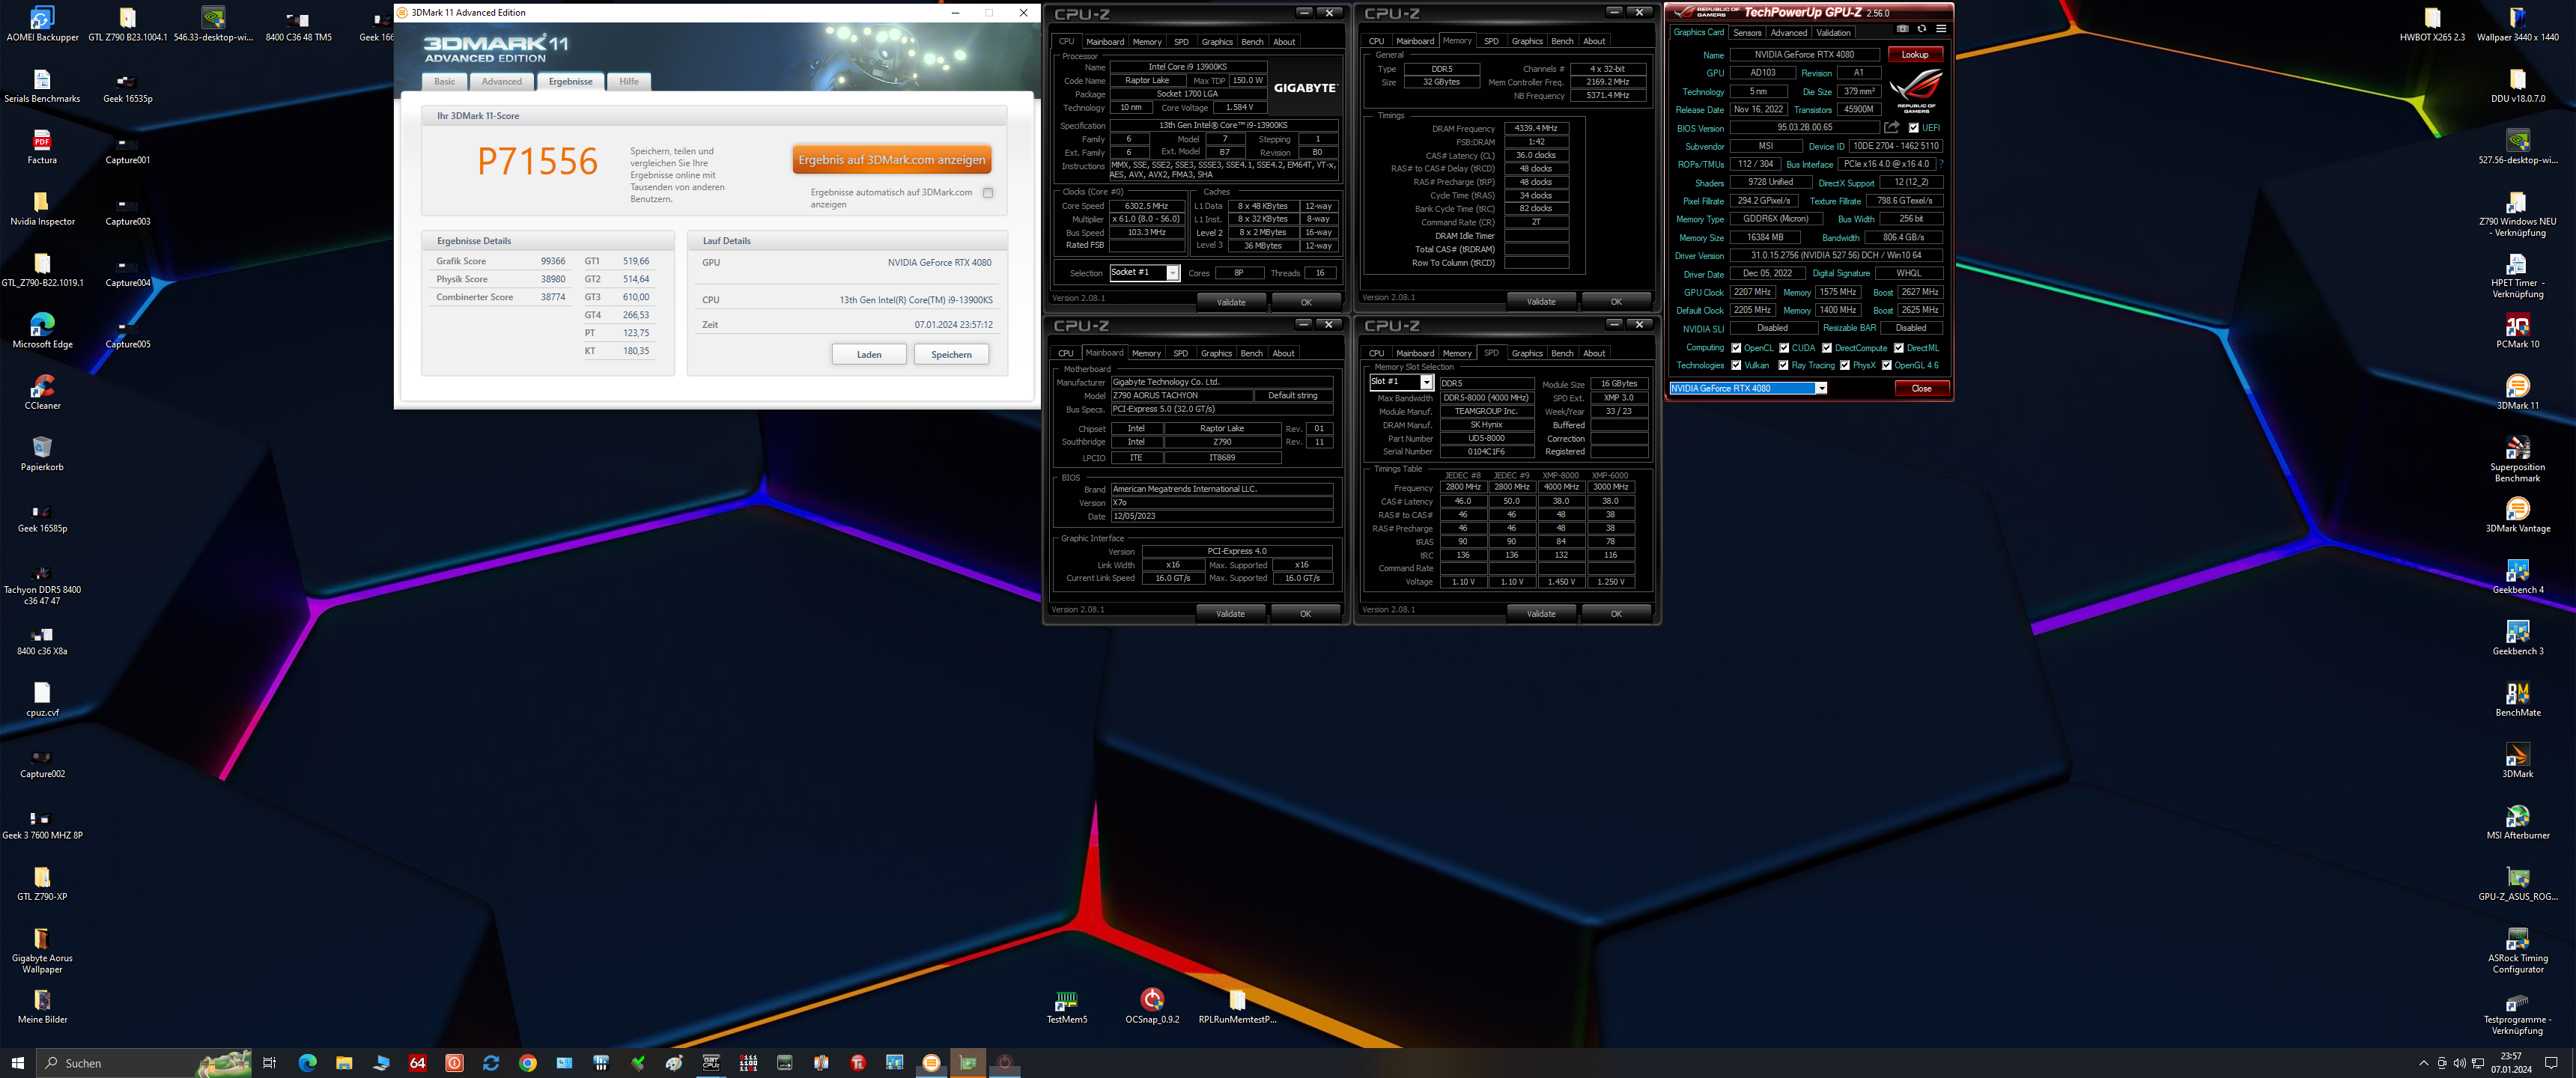Viewport: 2576px width, 1078px height.
Task: Select DDU v18.0.7.0 folder icon
Action: point(2517,85)
